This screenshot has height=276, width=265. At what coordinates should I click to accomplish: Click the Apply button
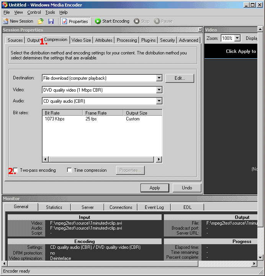point(155,188)
